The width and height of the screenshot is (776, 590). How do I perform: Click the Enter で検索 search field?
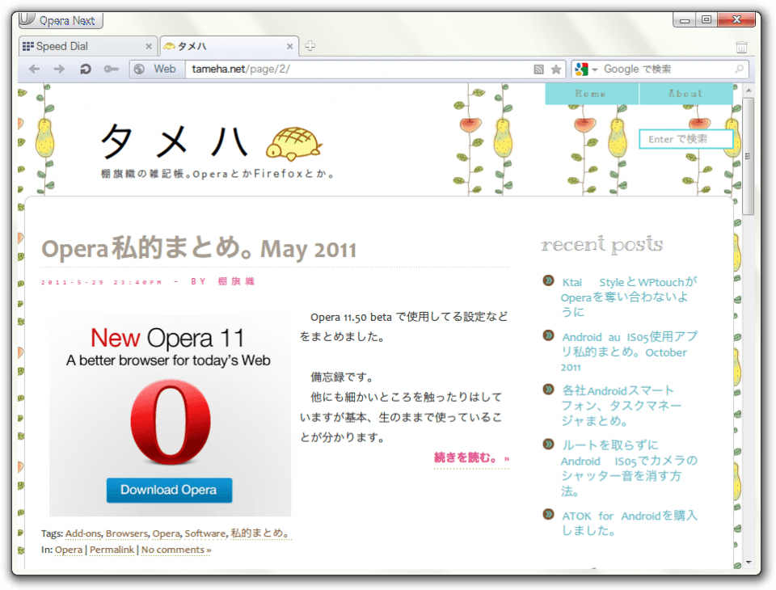click(x=685, y=139)
